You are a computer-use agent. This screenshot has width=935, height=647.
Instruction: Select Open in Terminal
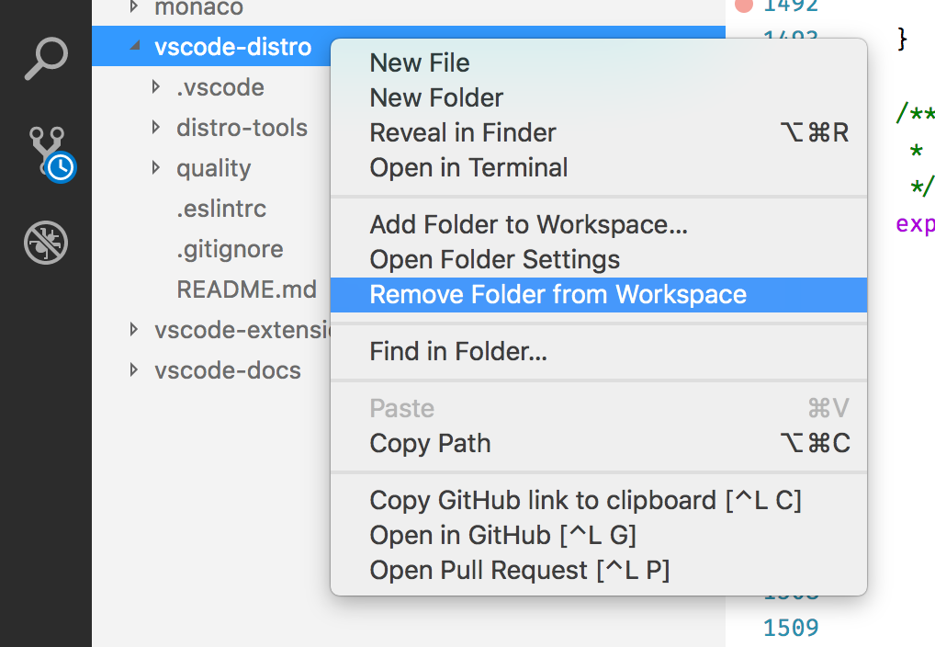pyautogui.click(x=467, y=167)
